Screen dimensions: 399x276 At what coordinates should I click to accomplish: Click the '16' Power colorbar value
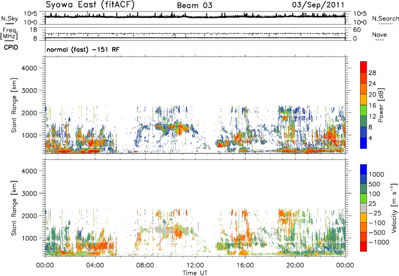click(x=372, y=106)
